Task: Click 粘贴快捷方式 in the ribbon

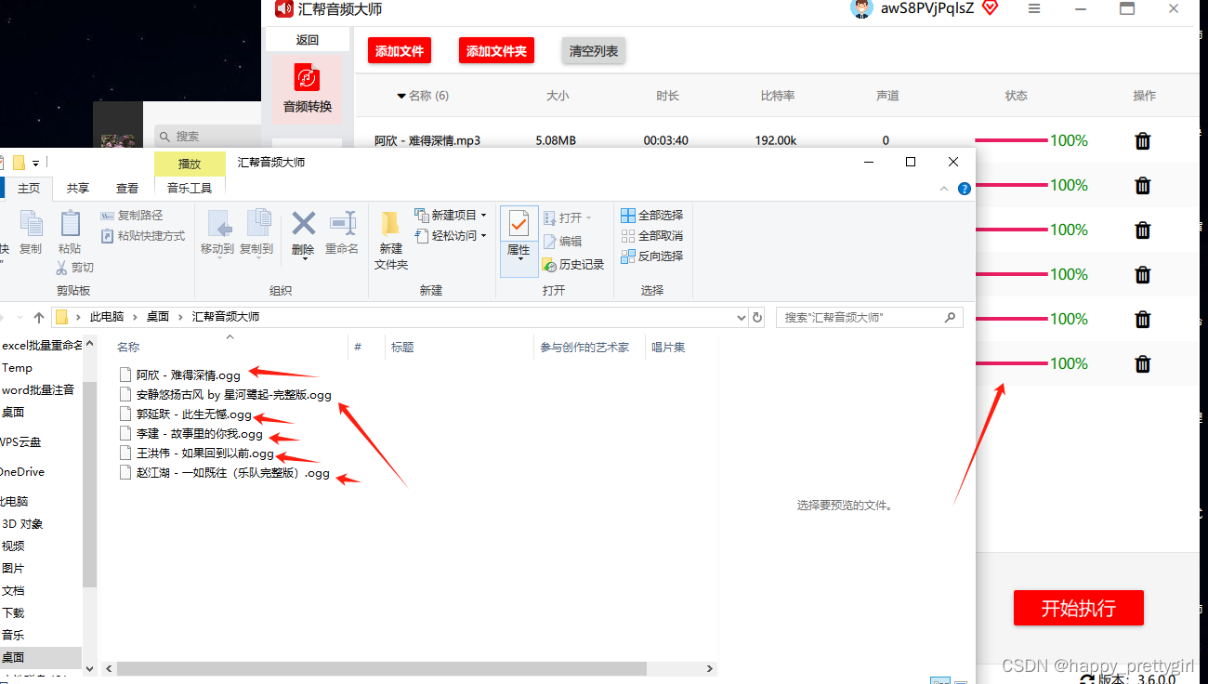Action: (x=142, y=236)
